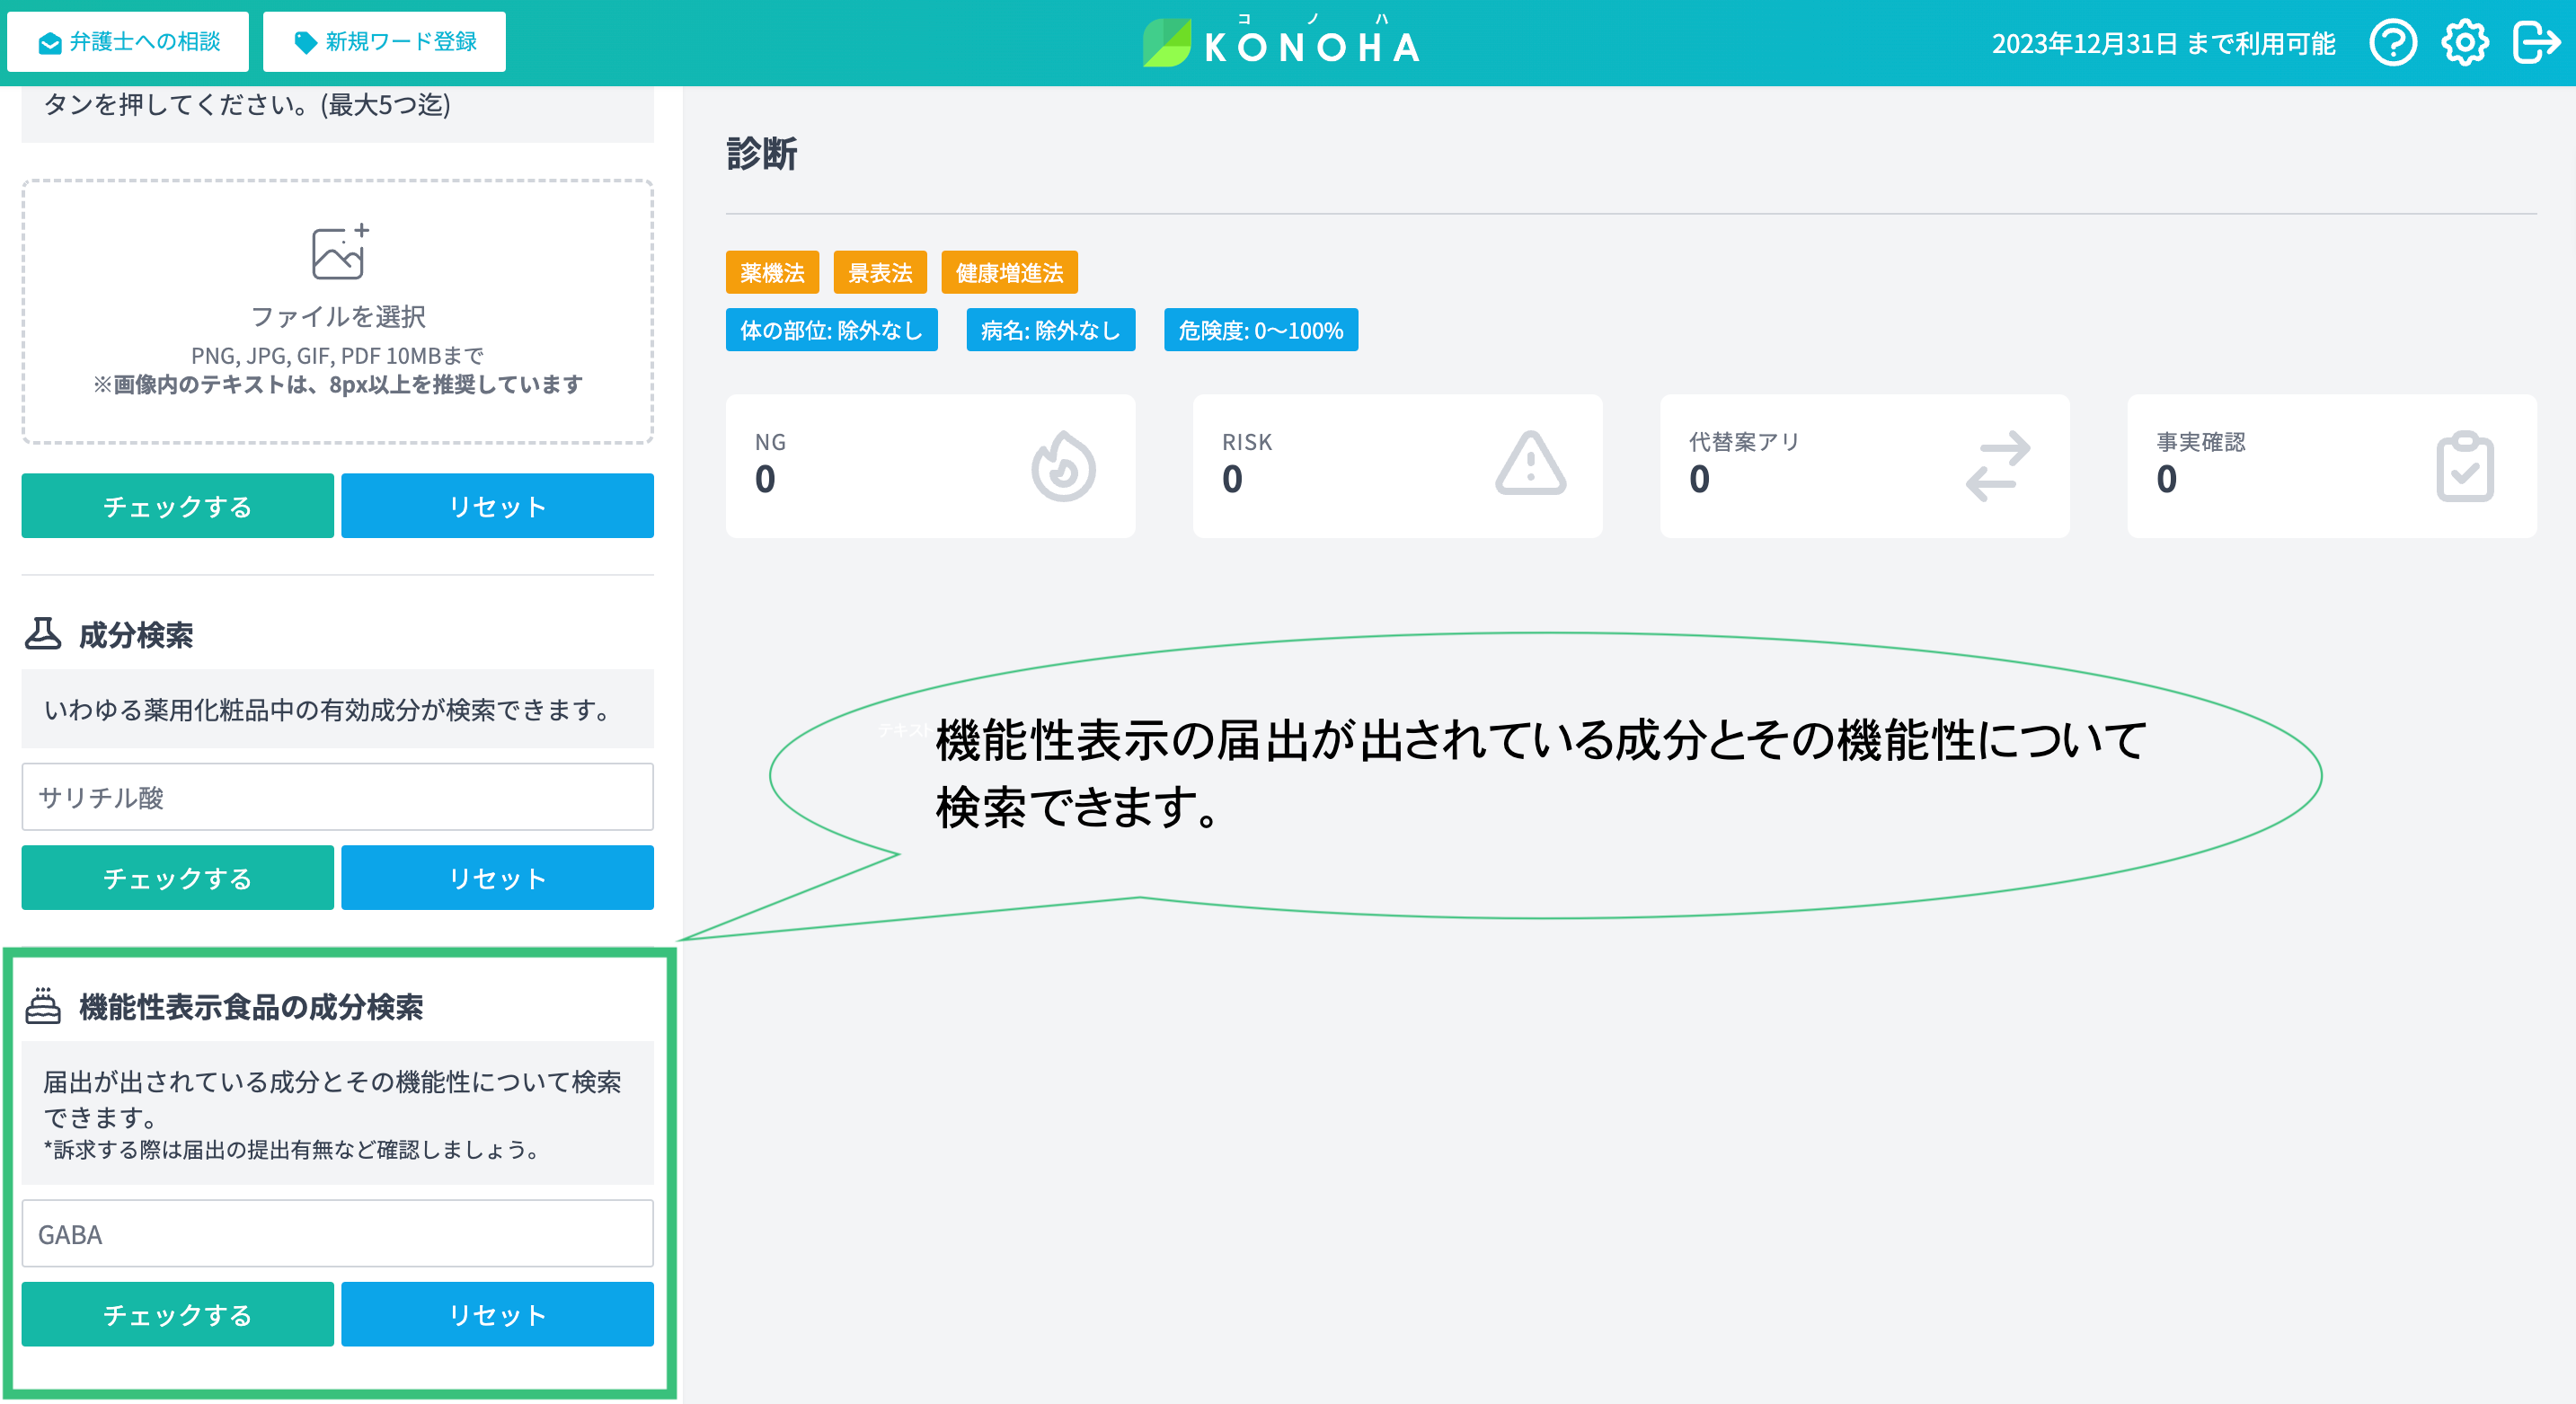This screenshot has height=1404, width=2576.
Task: Toggle the 薬機法 filter tag
Action: point(772,272)
